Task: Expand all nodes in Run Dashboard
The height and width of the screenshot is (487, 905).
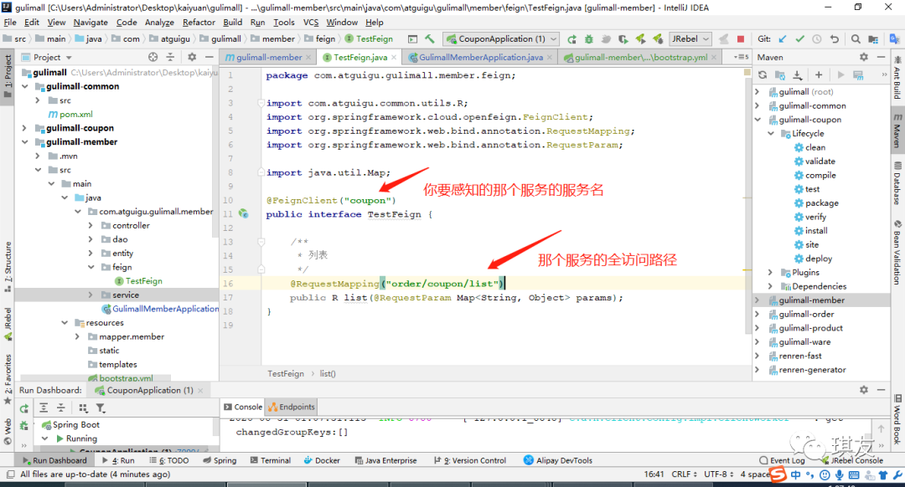Action: pos(44,408)
